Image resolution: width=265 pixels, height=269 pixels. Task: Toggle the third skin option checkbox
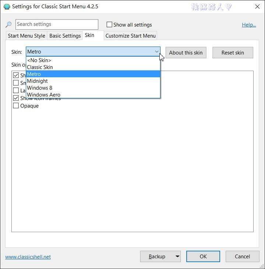[16, 90]
